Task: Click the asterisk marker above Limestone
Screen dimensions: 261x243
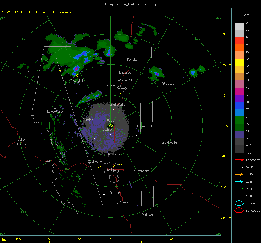Action: pyautogui.click(x=55, y=109)
